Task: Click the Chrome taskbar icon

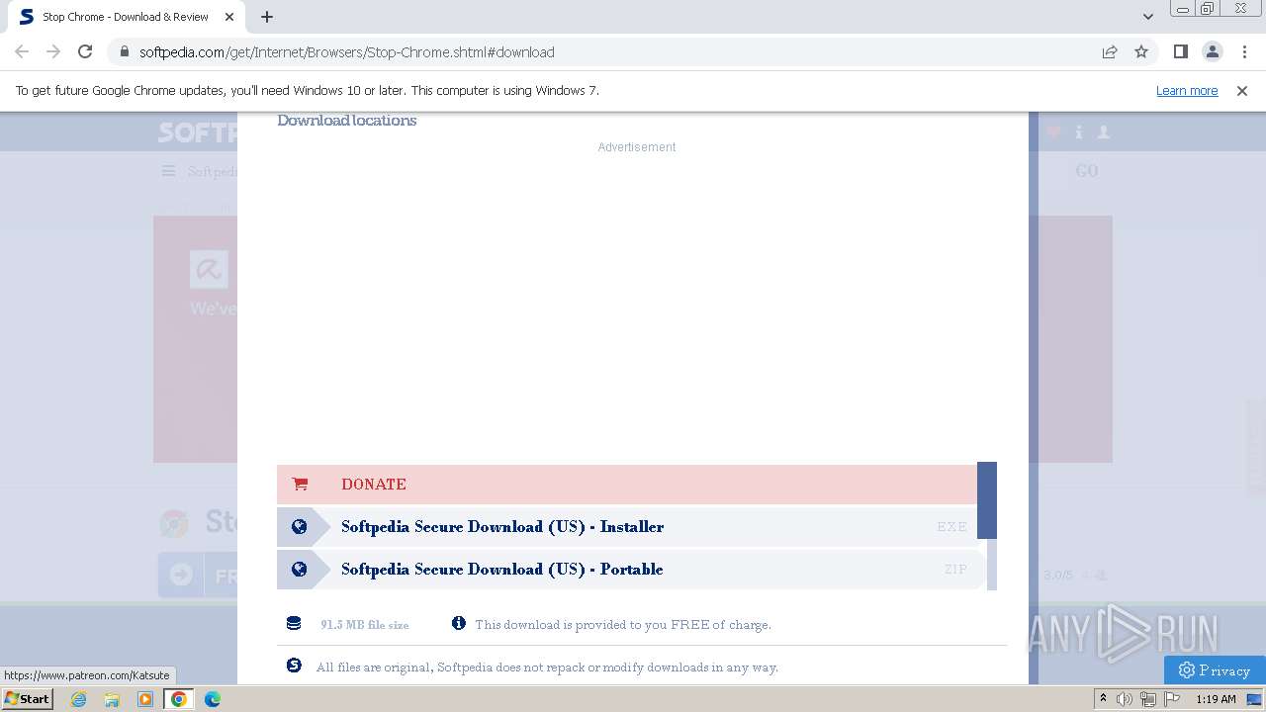Action: point(179,699)
